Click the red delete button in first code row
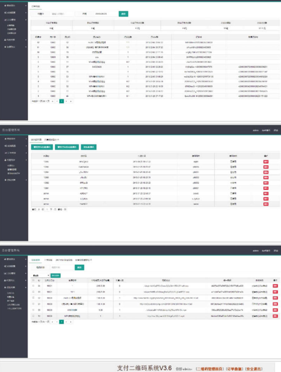This screenshot has width=281, height=372. (x=266, y=162)
